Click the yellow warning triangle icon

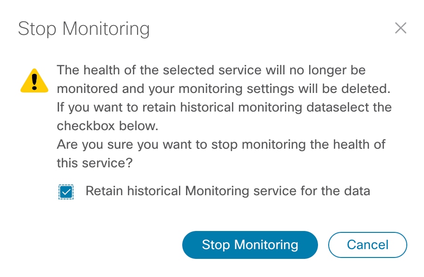[x=34, y=80]
